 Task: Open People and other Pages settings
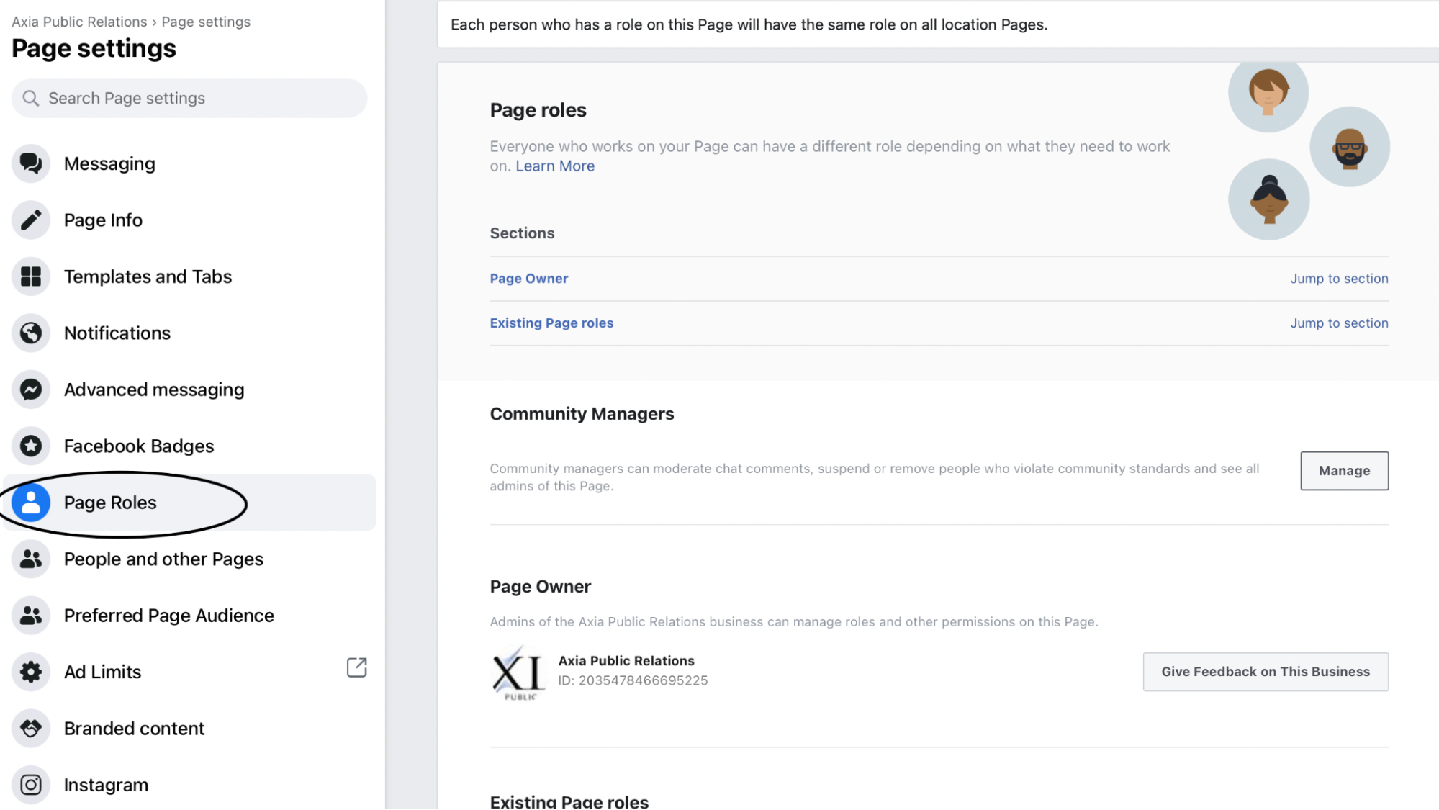click(163, 559)
